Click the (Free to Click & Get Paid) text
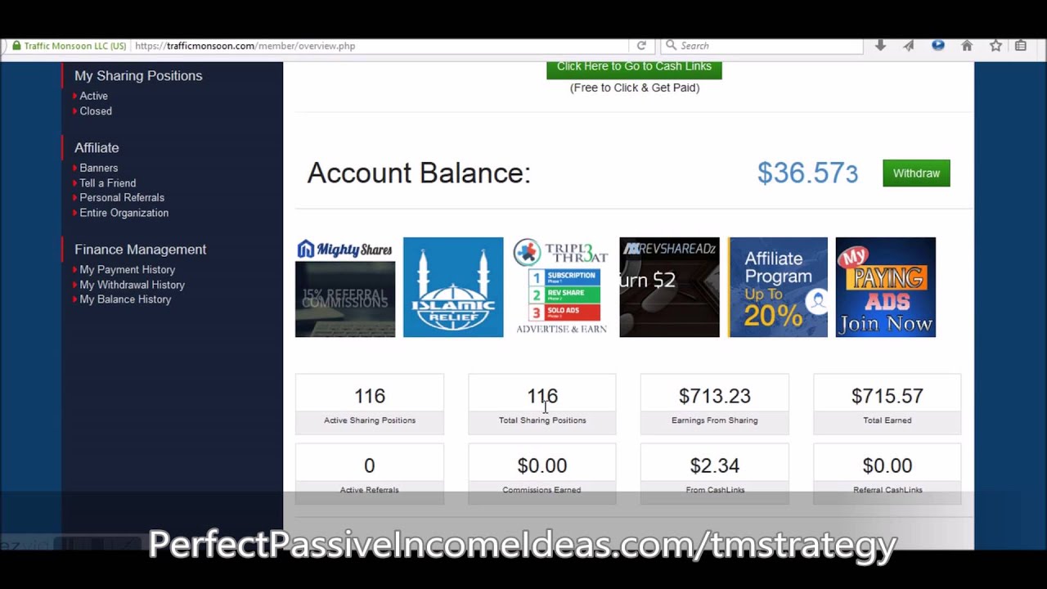 pyautogui.click(x=635, y=88)
